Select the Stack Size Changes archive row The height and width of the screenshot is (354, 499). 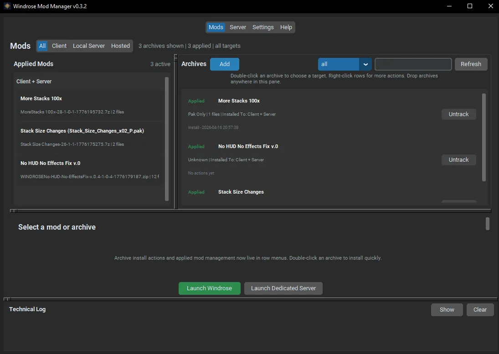tap(331, 195)
